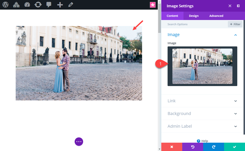Screen dimensions: 245x151
Task: Collapse the Image section chevron
Action: (x=236, y=35)
